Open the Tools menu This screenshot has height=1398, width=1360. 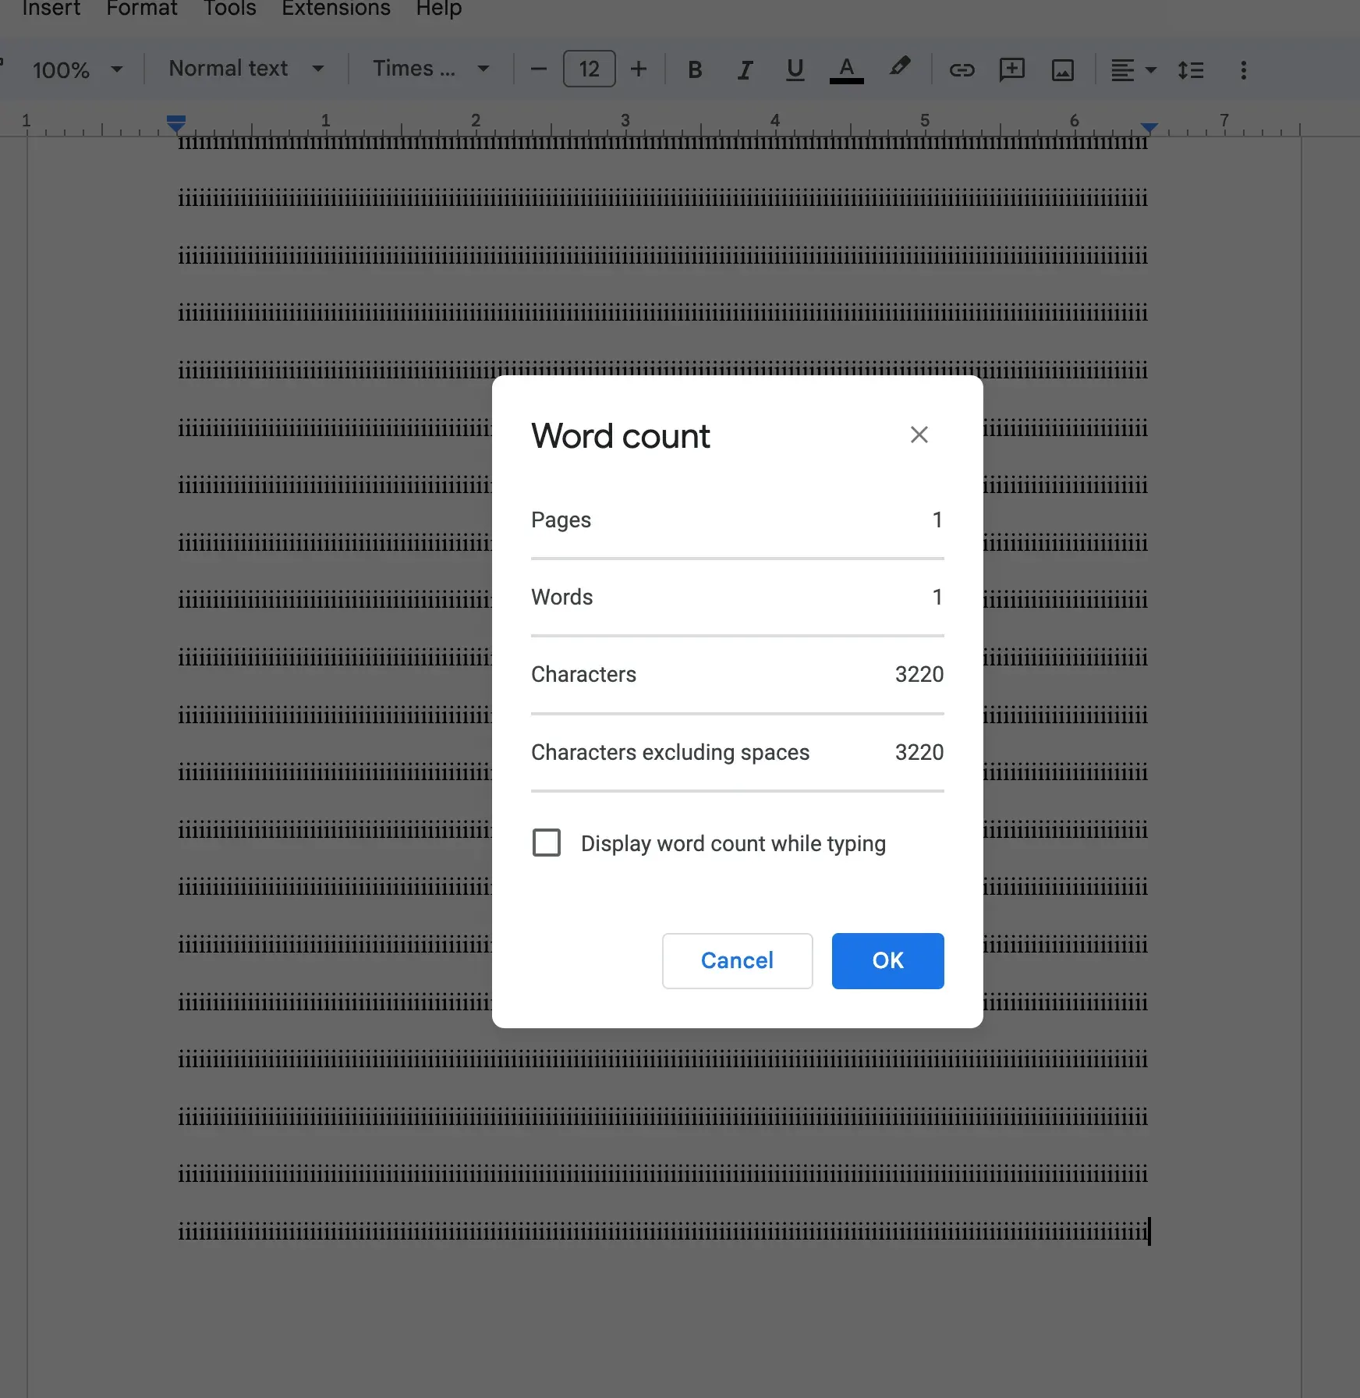tap(228, 9)
